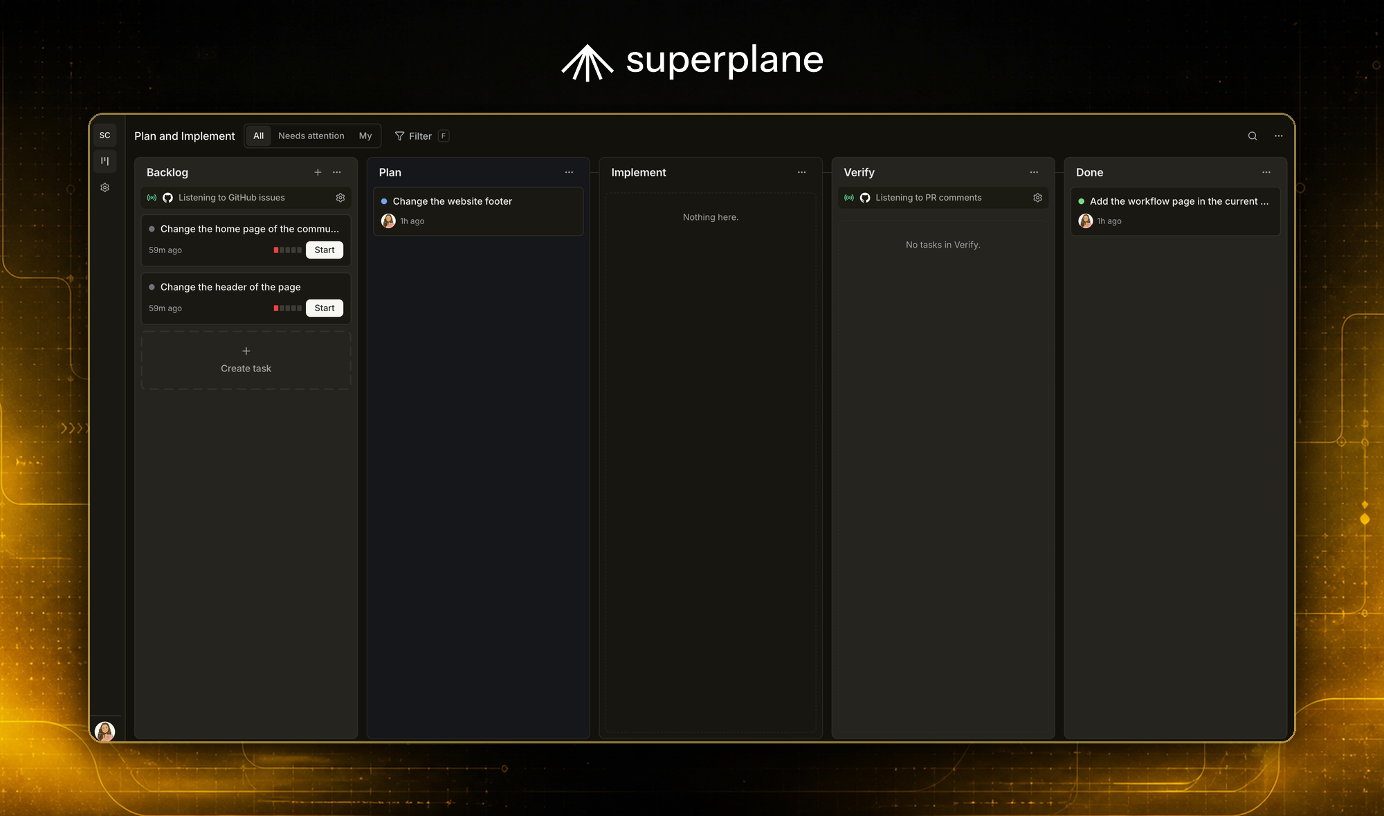1384x816 pixels.
Task: Click the Listening to PR comments label
Action: click(929, 198)
